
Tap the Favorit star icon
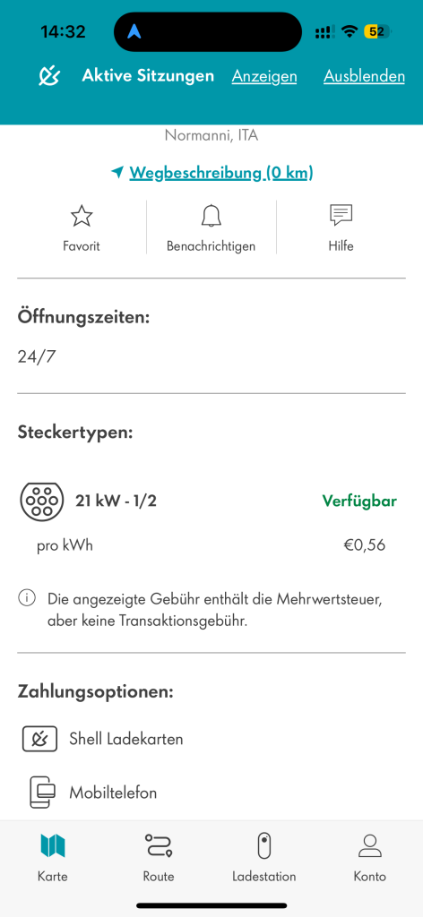click(82, 216)
